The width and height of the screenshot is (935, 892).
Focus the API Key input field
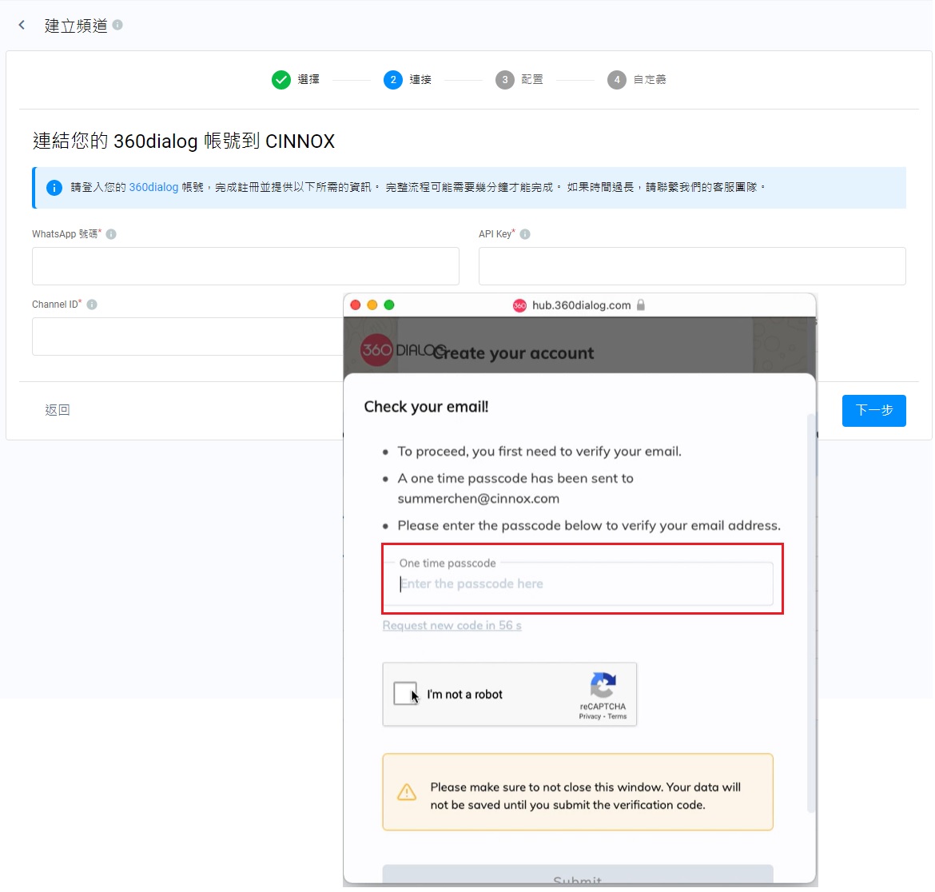[692, 266]
